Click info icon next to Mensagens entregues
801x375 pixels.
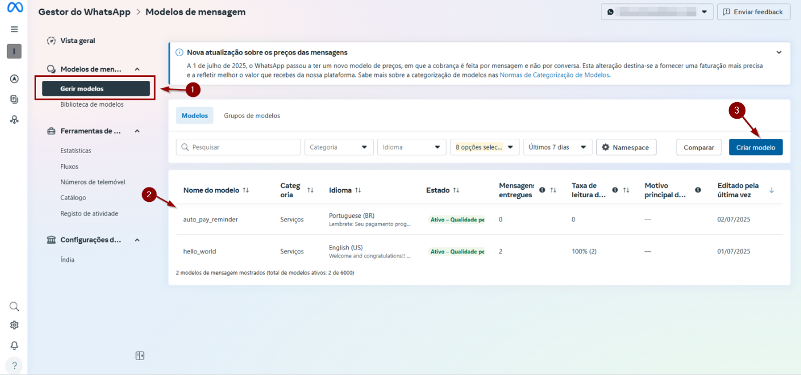(x=542, y=190)
